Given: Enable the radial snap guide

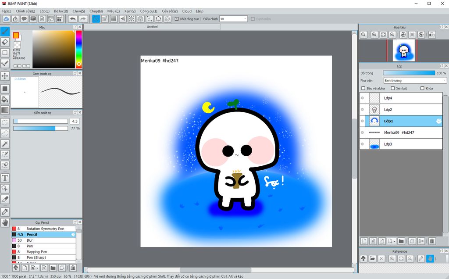Looking at the screenshot, I should [132, 19].
